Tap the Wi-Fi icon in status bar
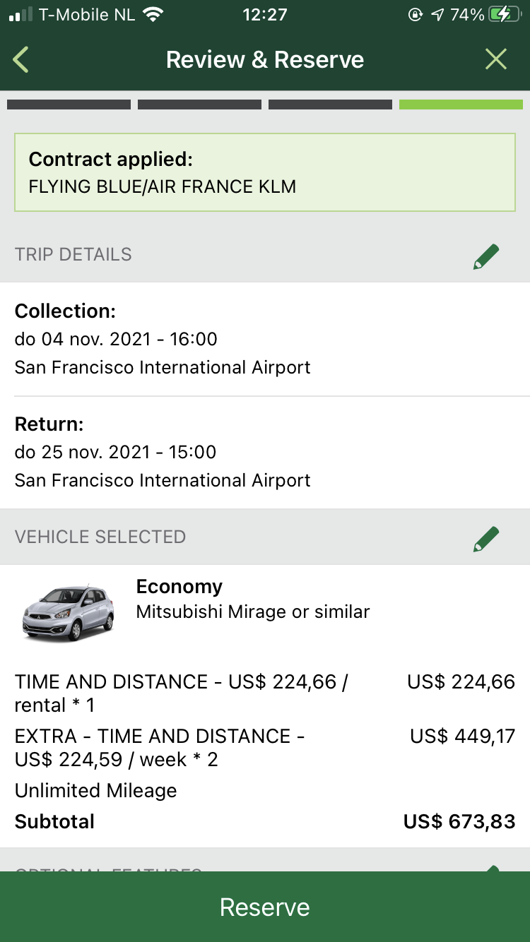Viewport: 530px width, 942px height. pyautogui.click(x=152, y=15)
